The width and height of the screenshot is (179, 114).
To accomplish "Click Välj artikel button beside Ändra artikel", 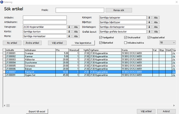I will tap(57, 43).
